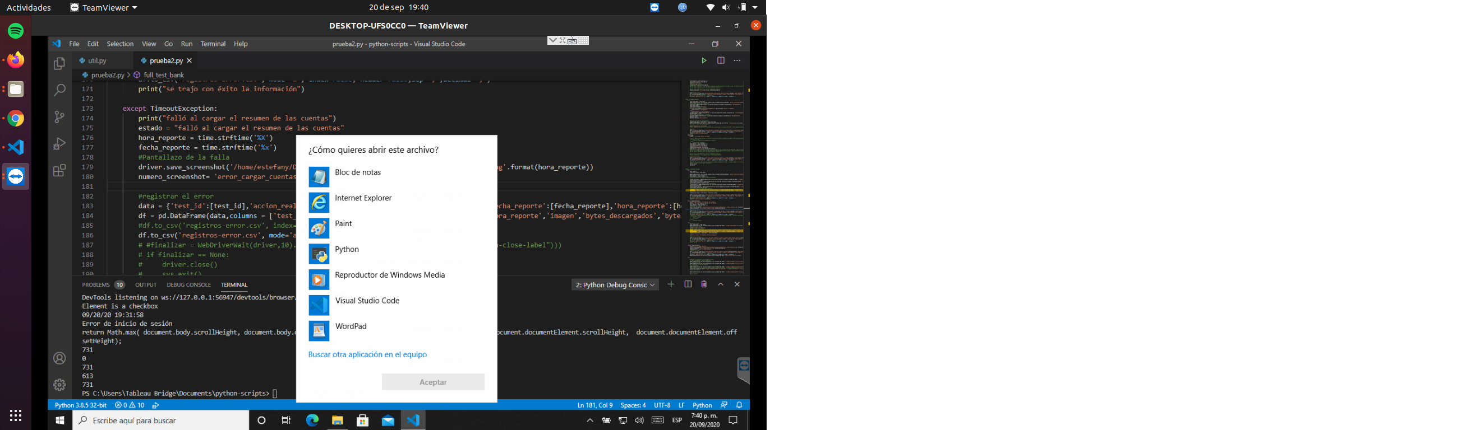Close the terminal panel with its X
Image resolution: width=1484 pixels, height=430 pixels.
[x=738, y=284]
